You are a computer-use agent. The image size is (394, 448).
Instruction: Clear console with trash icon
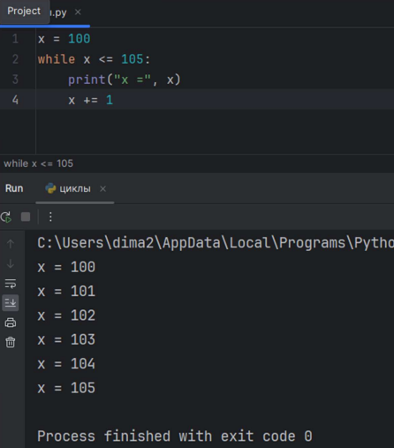pyautogui.click(x=11, y=342)
